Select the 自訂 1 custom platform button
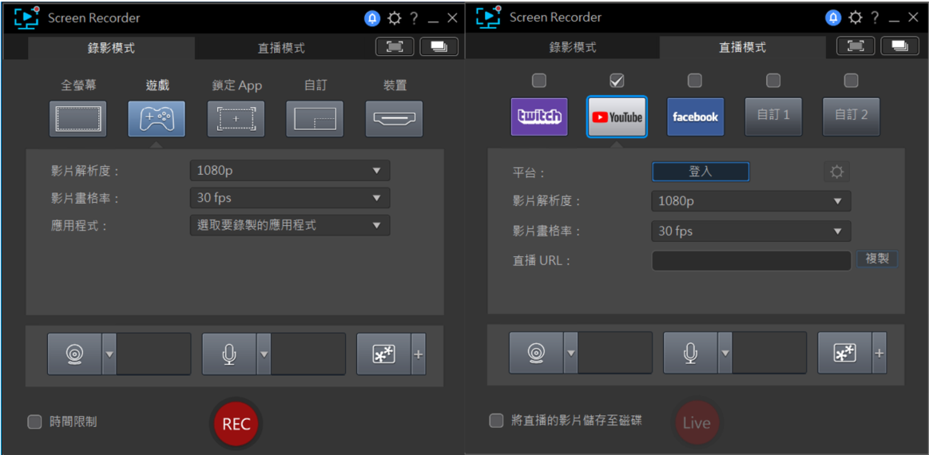Image resolution: width=929 pixels, height=455 pixels. (x=773, y=117)
